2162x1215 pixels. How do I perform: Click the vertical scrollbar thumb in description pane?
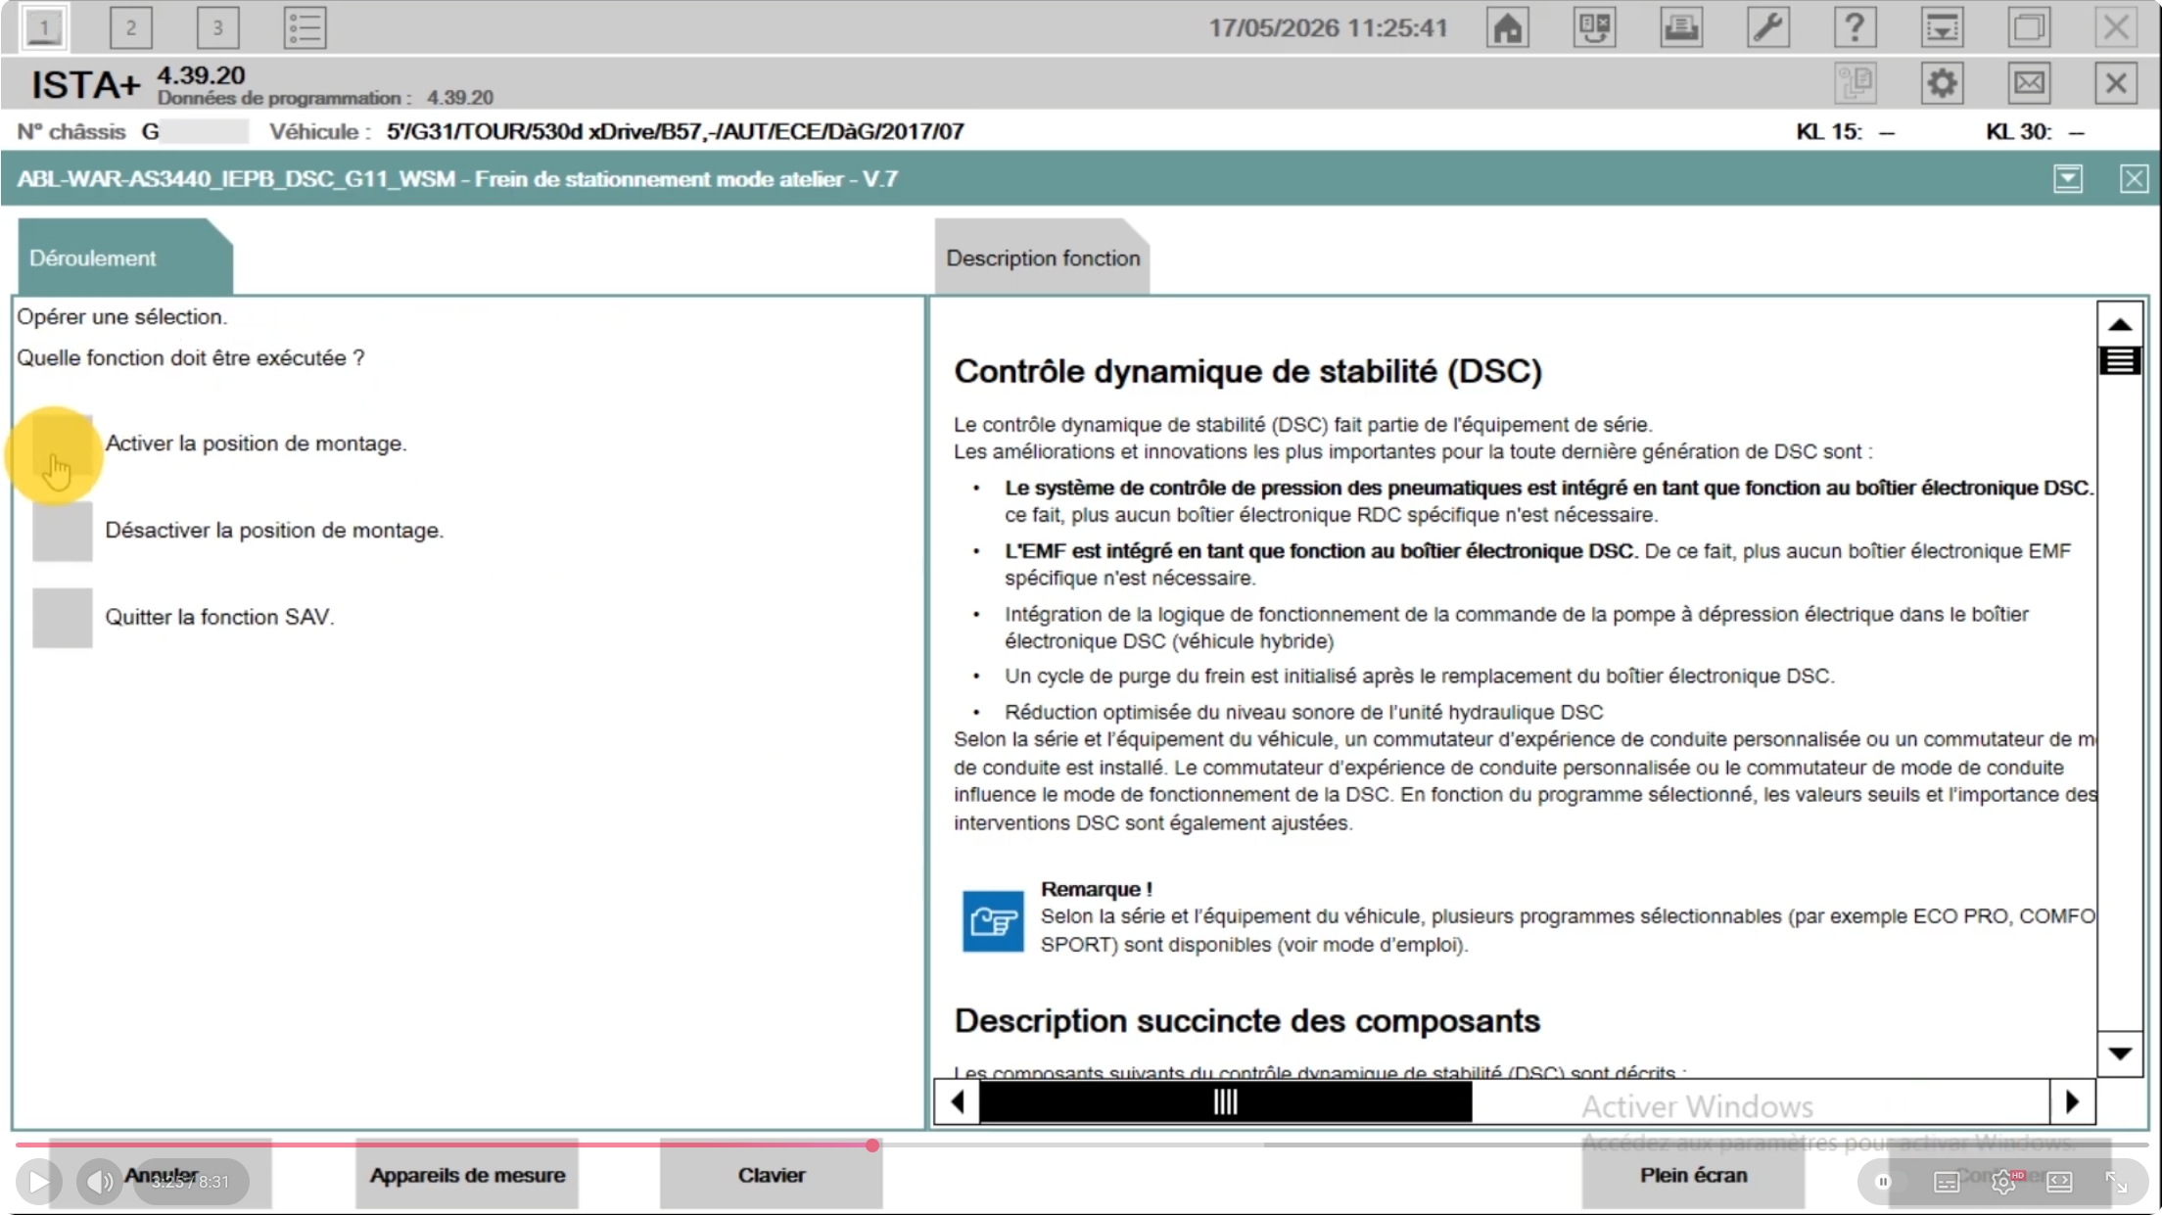[2120, 361]
